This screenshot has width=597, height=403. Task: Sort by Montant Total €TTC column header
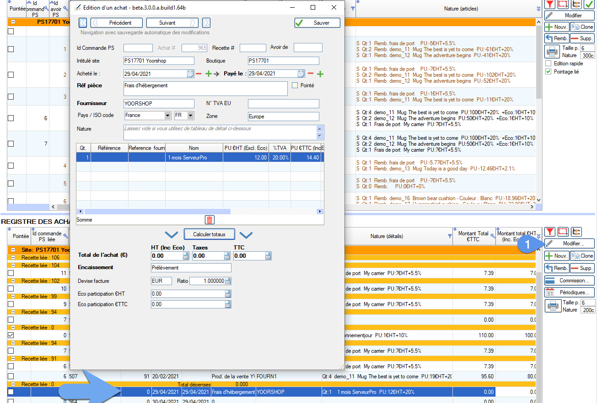pyautogui.click(x=474, y=236)
